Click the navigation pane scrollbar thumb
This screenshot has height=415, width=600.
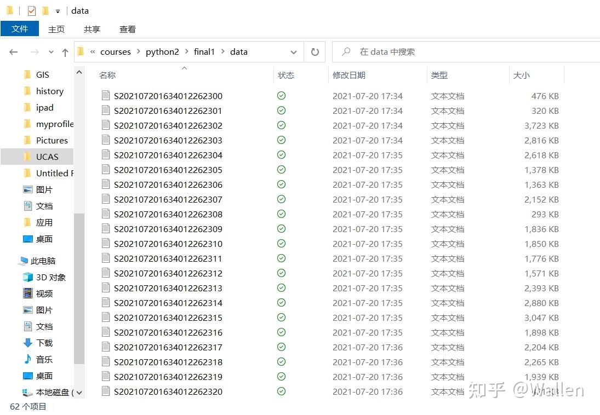tap(79, 289)
